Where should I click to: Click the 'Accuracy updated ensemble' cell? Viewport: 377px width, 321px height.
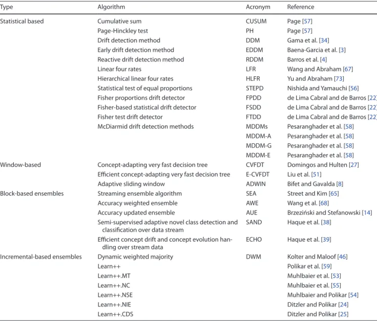(x=136, y=213)
